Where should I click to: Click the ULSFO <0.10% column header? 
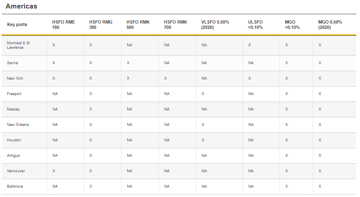(255, 24)
